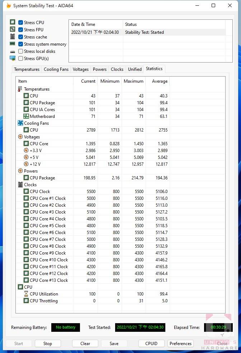241x353 pixels.
Task: Open the Unified tab
Action: tap(135, 69)
